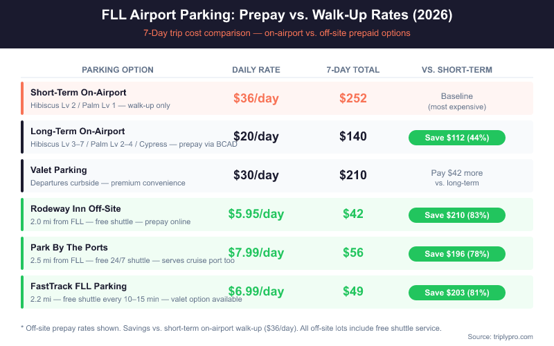Click the Save $196 (78%) badge

457,253
